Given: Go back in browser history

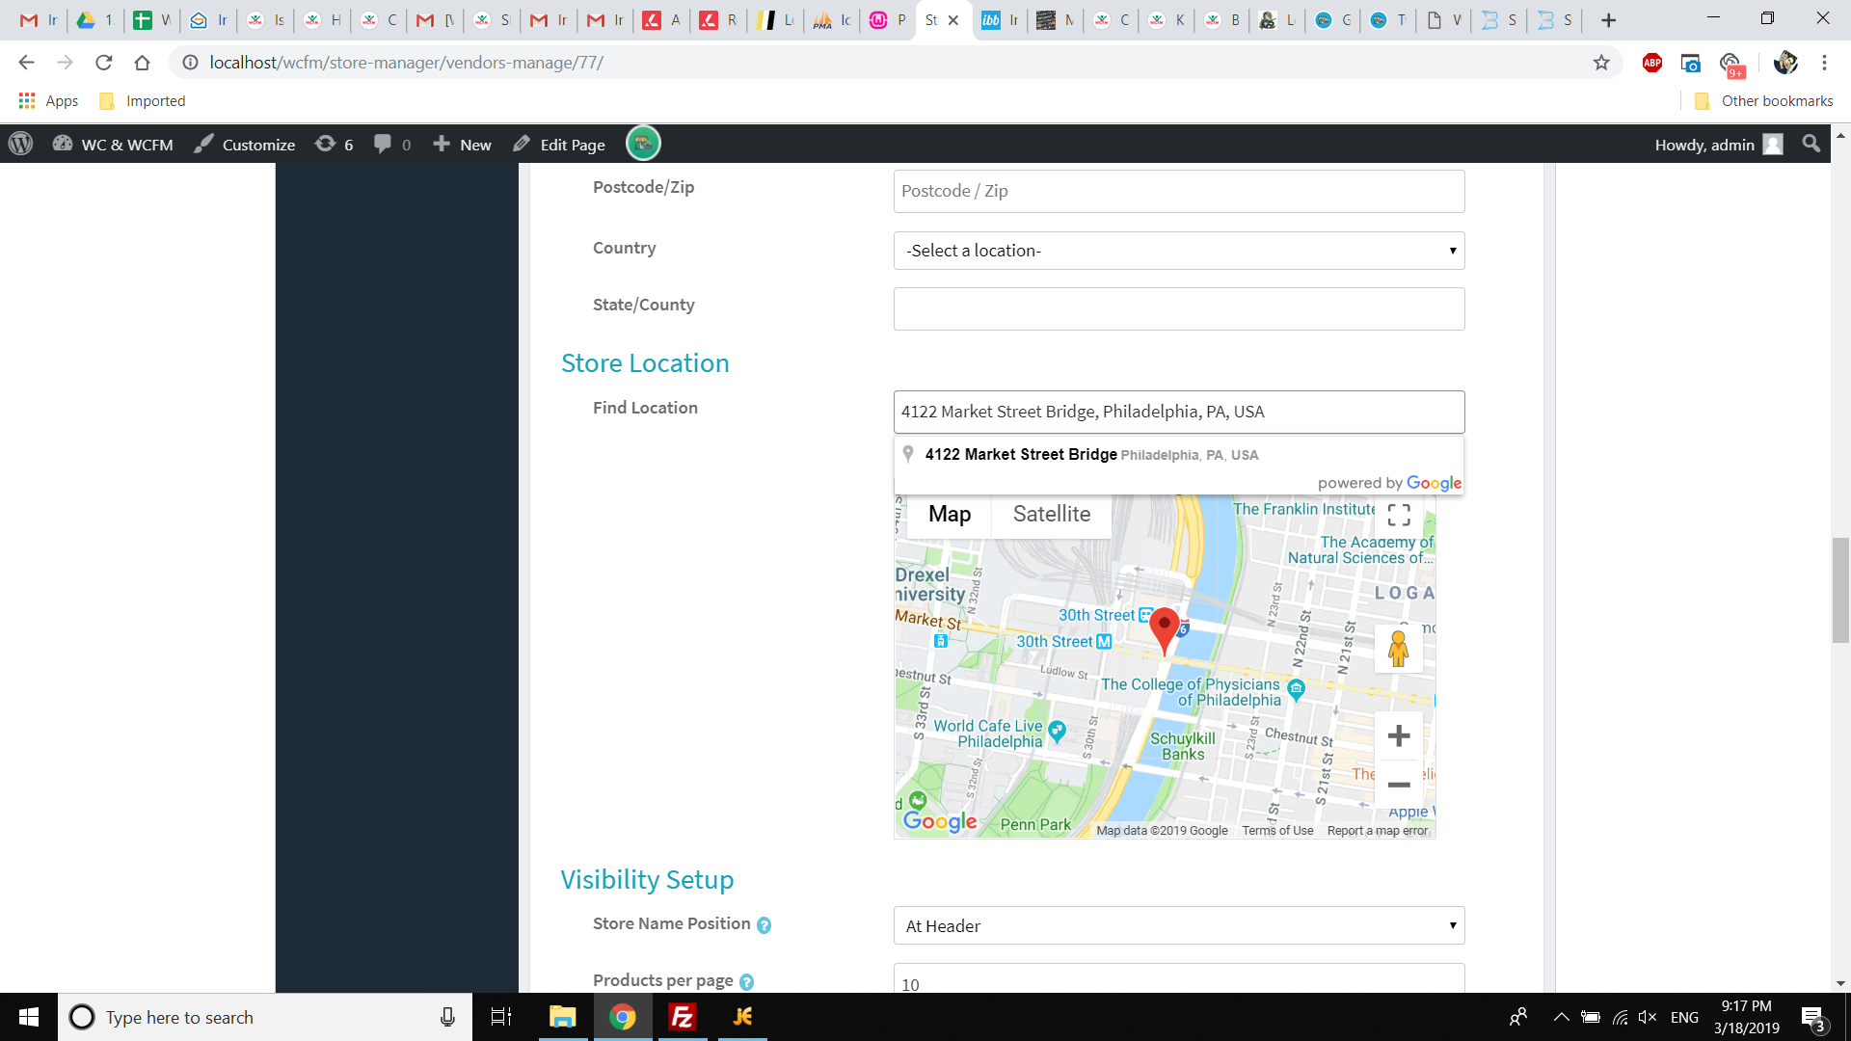Looking at the screenshot, I should [26, 63].
